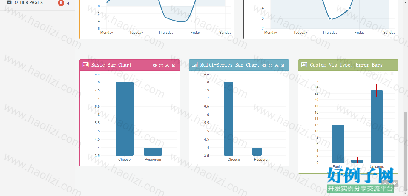408x196 pixels.
Task: Click the page vertical scrollbar thumb
Action: point(405,151)
